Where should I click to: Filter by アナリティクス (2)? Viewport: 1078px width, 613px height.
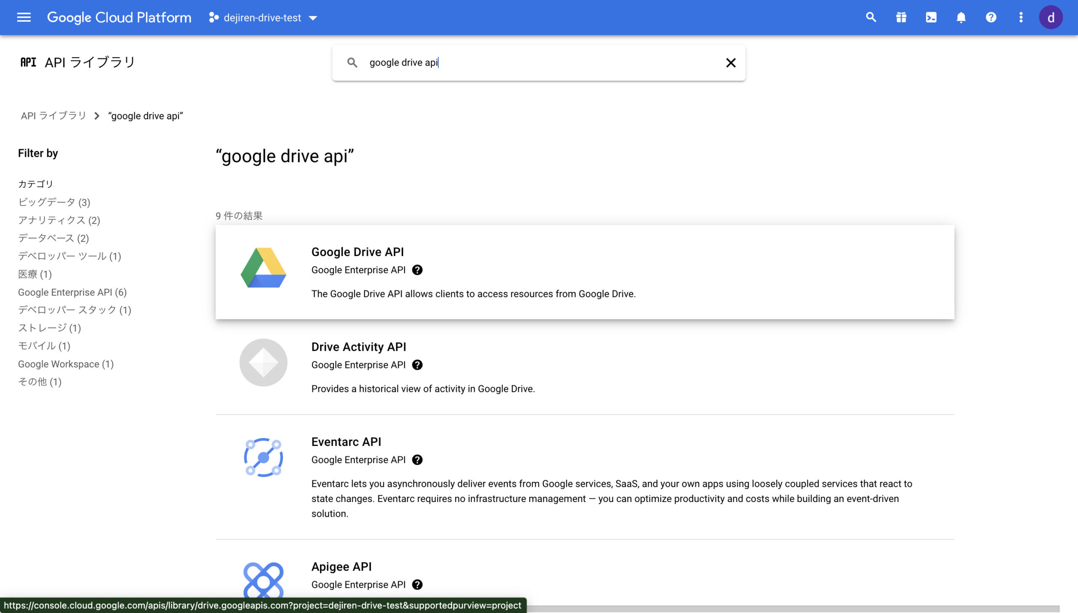tap(59, 220)
